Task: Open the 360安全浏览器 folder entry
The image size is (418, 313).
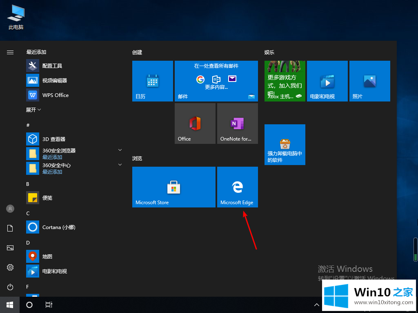Action: tap(75, 154)
